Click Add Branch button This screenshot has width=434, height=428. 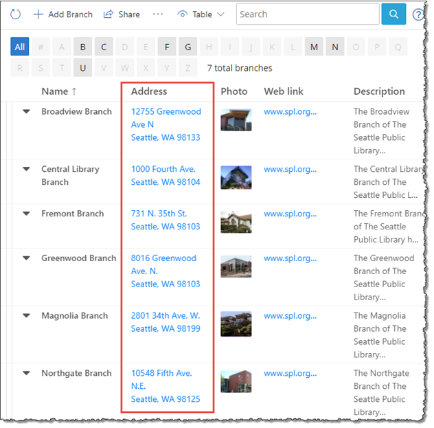pos(62,14)
